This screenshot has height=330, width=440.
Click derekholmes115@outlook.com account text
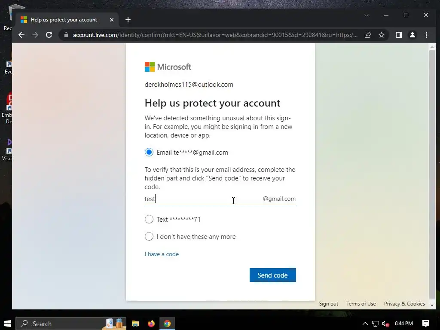coord(189,85)
